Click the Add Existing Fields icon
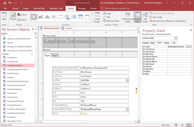Screen dimensions: 194x127 tap(128, 17)
